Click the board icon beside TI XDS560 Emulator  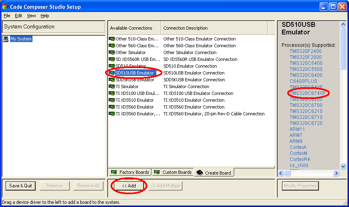[x=112, y=107]
